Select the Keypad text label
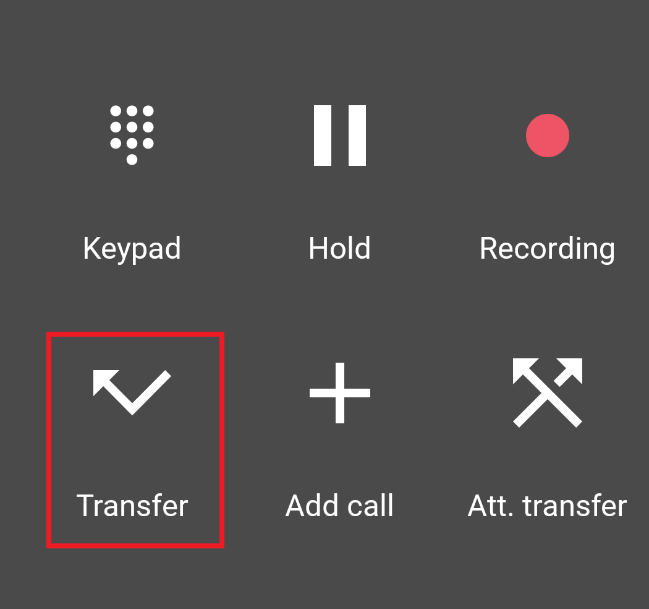The height and width of the screenshot is (609, 649). (x=132, y=248)
